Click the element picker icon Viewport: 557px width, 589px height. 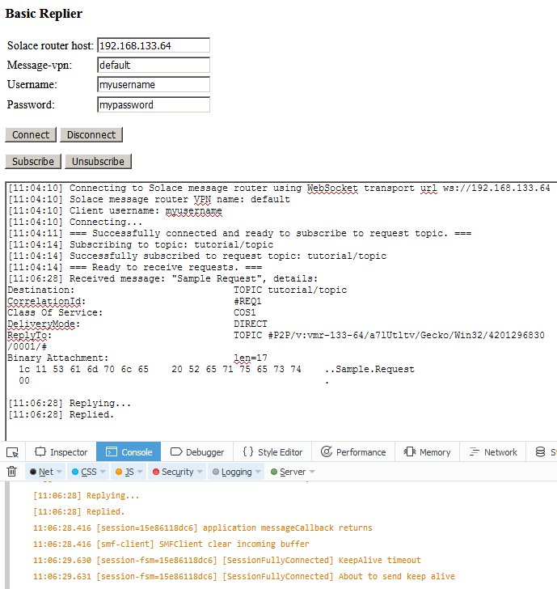[12, 452]
